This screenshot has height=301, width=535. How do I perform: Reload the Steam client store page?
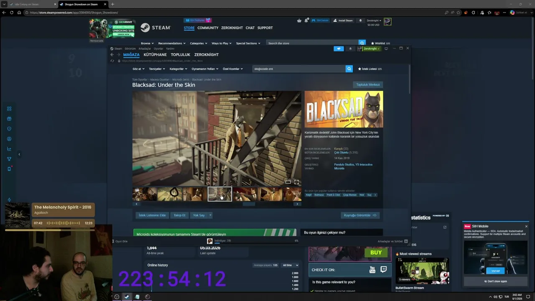pos(112,61)
